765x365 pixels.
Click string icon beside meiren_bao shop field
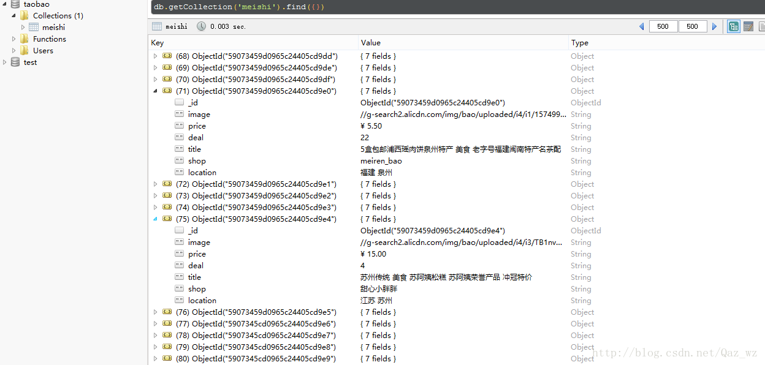click(179, 160)
